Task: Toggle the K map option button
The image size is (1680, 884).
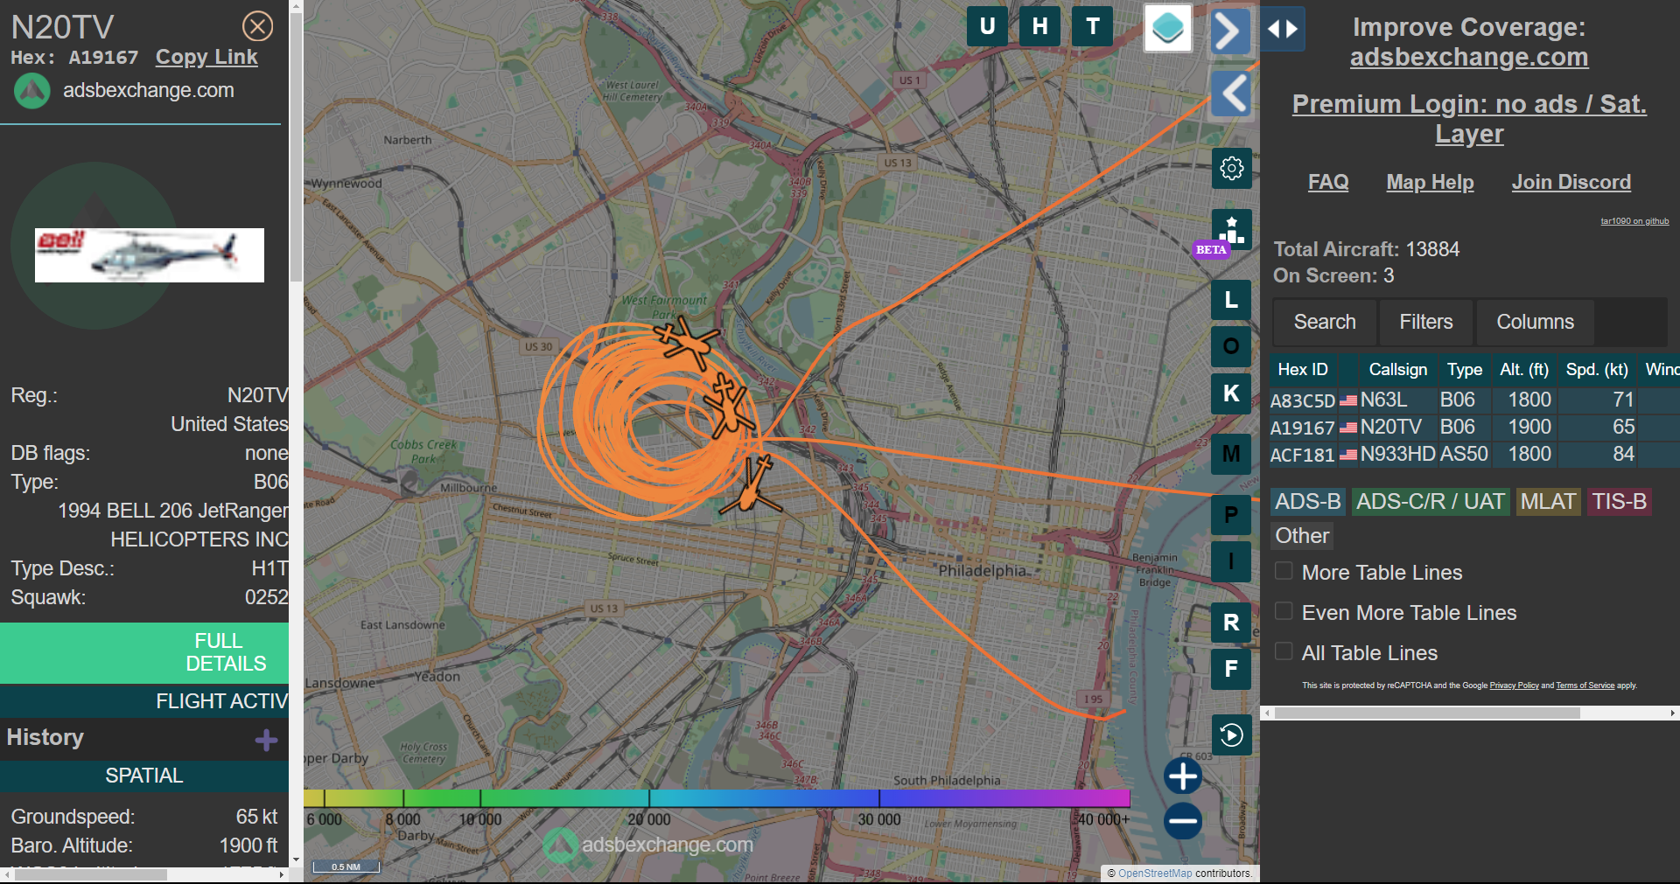Action: (1231, 393)
